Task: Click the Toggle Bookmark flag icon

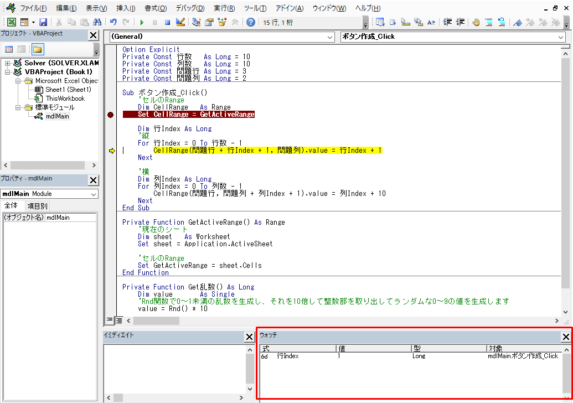Action: (x=517, y=22)
